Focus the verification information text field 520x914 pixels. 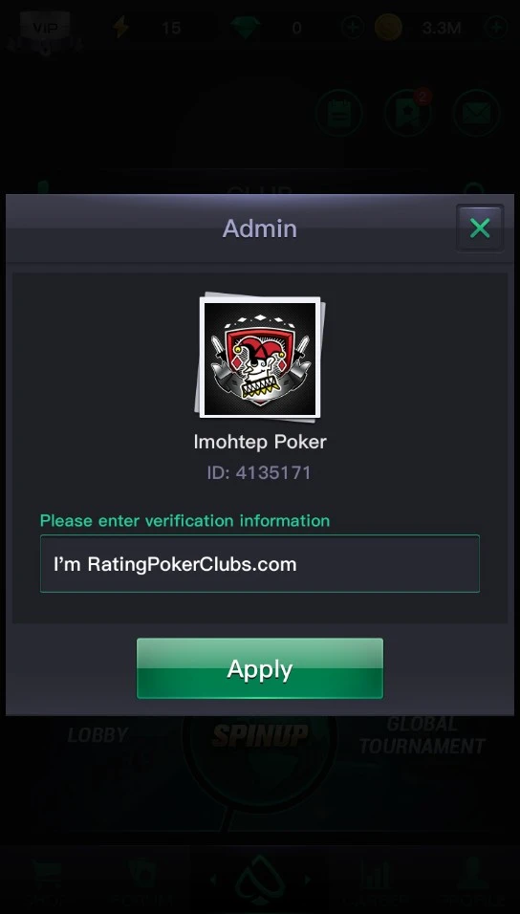259,564
